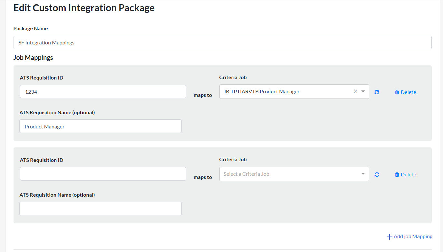Open the JB-TPTIARVTB Product Manager combo box
The image size is (443, 252).
287,92
